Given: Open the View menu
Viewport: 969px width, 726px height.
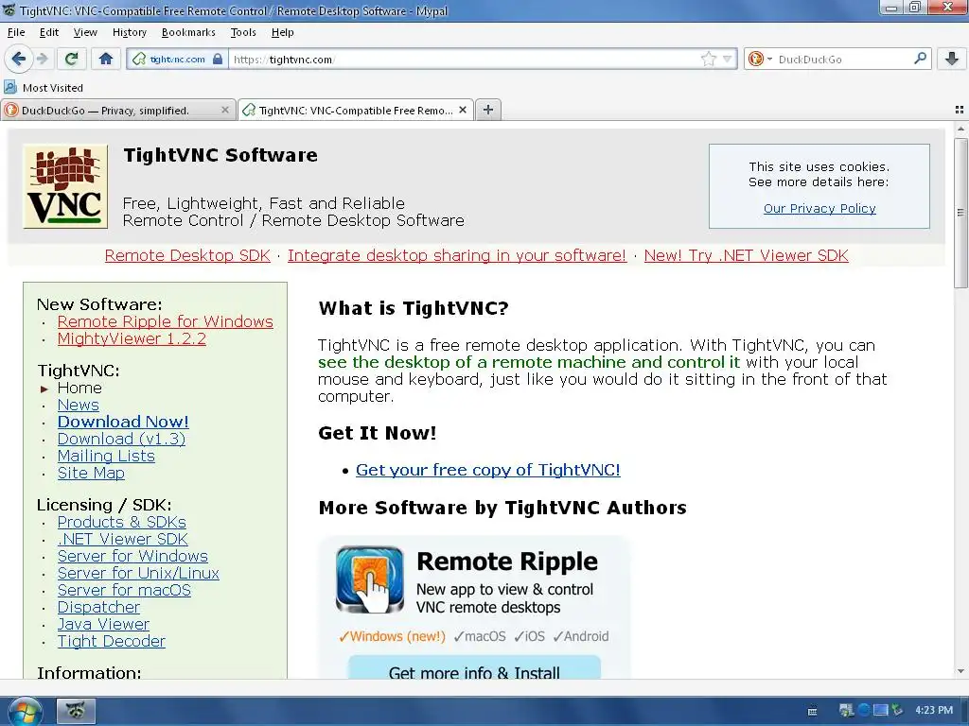Looking at the screenshot, I should pos(85,32).
